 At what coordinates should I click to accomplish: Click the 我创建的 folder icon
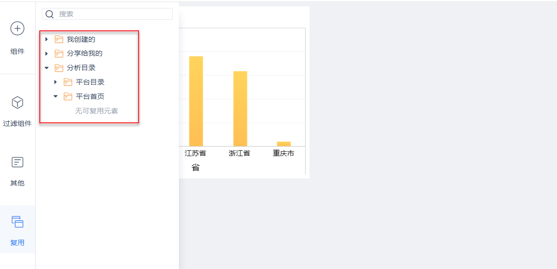click(59, 39)
